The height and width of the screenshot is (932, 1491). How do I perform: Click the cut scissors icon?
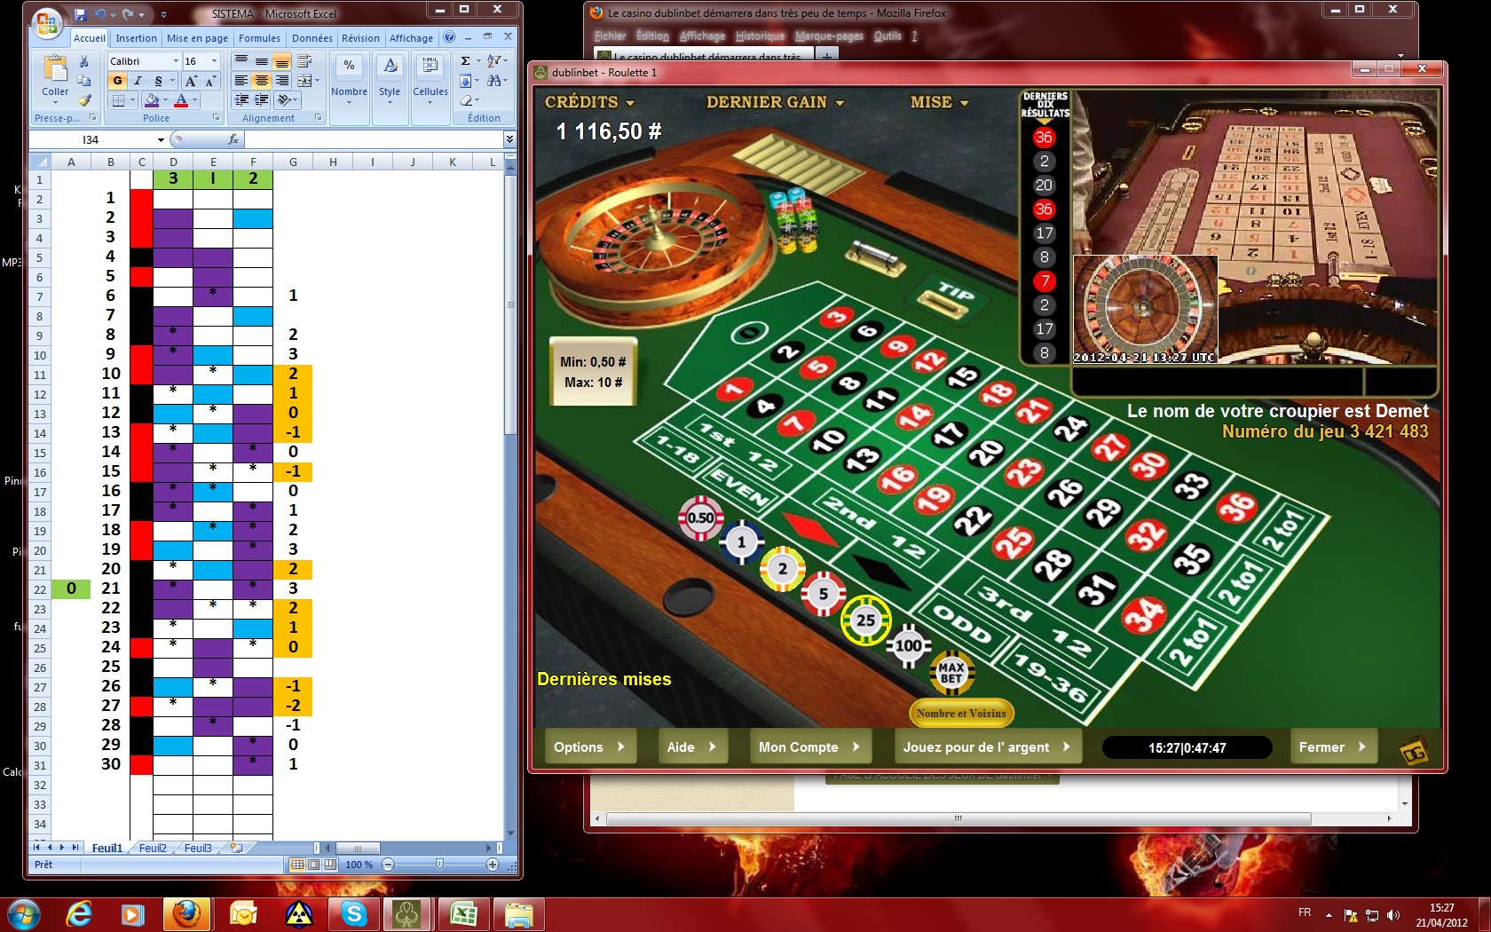click(84, 61)
